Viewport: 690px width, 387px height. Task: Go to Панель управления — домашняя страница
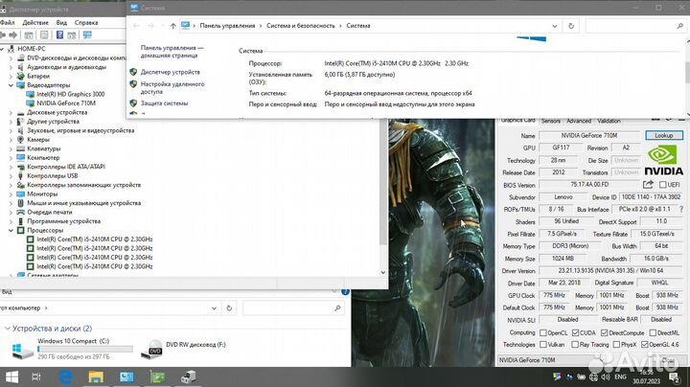172,52
